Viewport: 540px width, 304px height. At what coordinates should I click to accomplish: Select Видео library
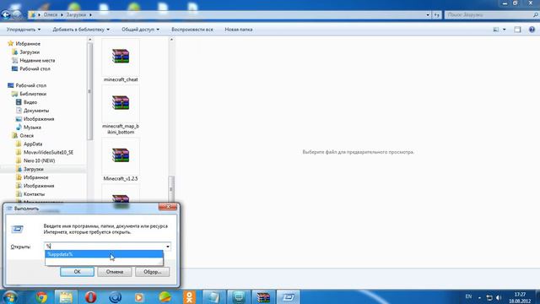[26, 102]
